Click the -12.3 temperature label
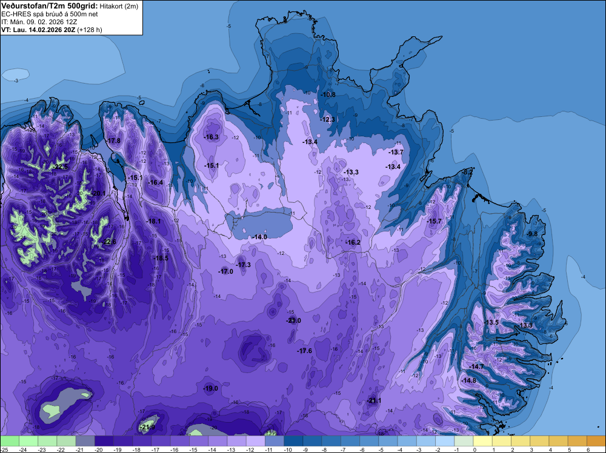606x453 pixels. pos(328,119)
